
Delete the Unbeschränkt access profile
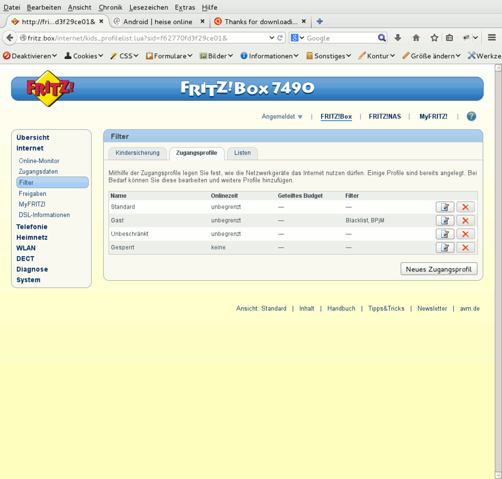[466, 234]
